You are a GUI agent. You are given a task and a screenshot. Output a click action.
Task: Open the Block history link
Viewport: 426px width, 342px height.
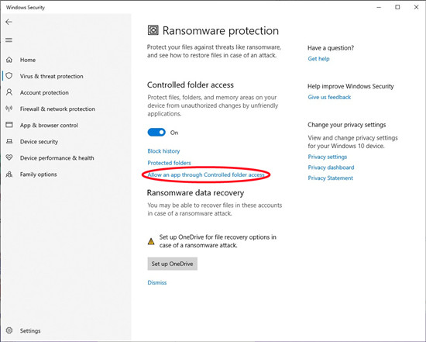tap(163, 151)
